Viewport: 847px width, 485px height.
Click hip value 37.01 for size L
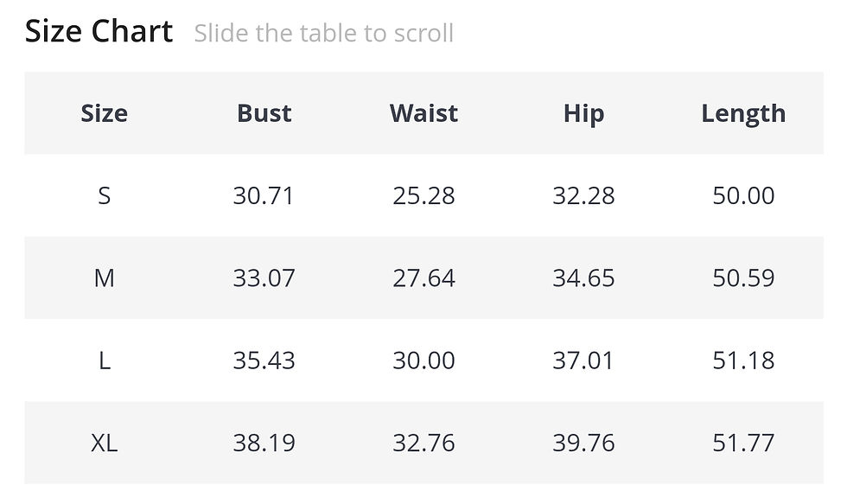(x=584, y=361)
